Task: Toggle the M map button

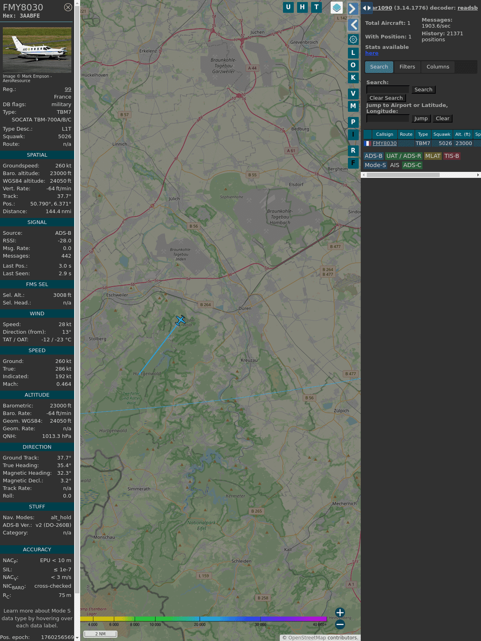Action: coord(353,106)
